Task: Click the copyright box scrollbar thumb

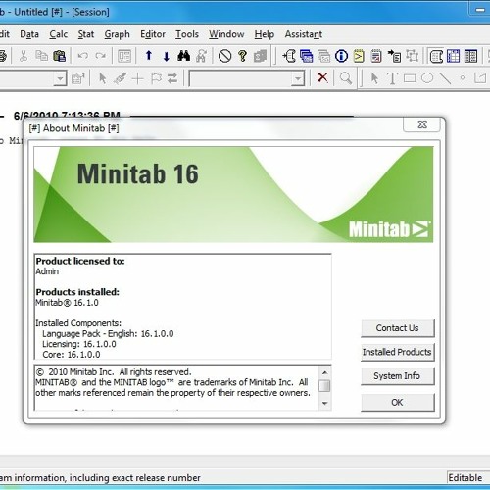Action: [x=324, y=386]
